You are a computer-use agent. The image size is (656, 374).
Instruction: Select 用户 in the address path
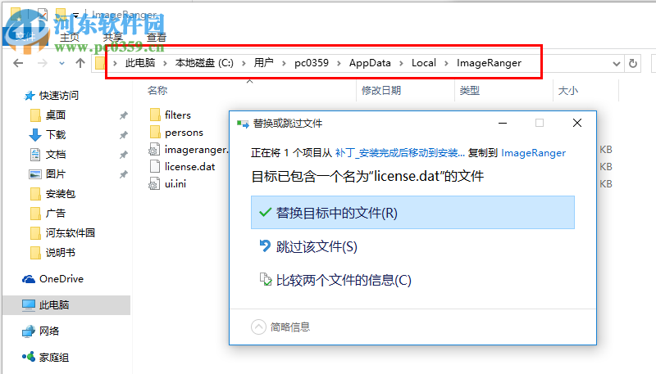(x=263, y=63)
